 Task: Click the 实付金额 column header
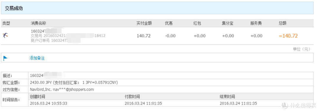tap(144, 23)
